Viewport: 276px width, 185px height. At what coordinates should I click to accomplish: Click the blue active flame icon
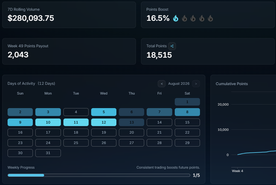[x=175, y=18]
